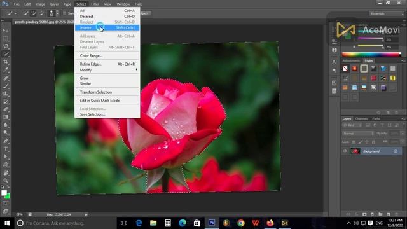Create a new layer from Layers footer
The image size is (407, 229).
click(389, 214)
